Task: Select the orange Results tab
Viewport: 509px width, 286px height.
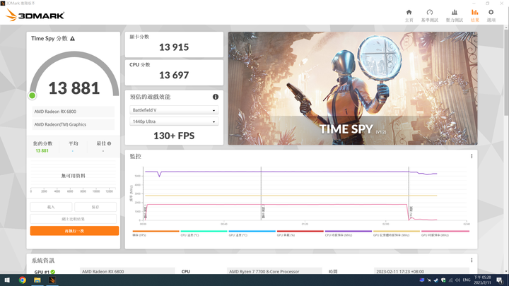Action: (474, 16)
